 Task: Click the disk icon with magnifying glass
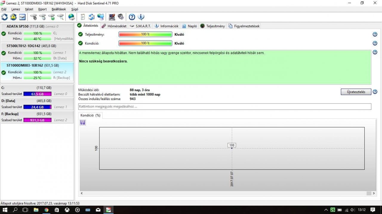coord(61,17)
